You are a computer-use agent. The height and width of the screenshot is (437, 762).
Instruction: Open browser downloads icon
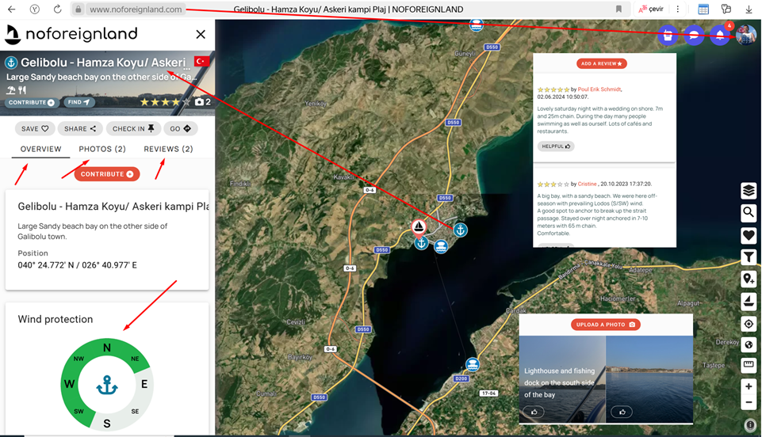tap(749, 9)
